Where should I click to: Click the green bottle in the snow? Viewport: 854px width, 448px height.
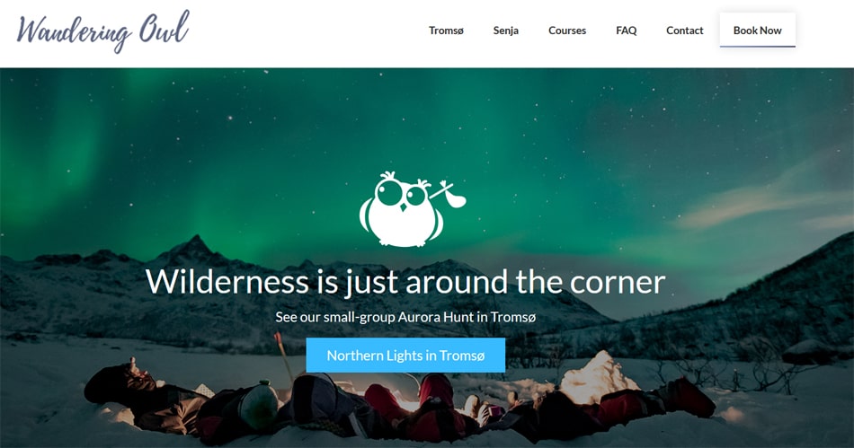coord(259,405)
